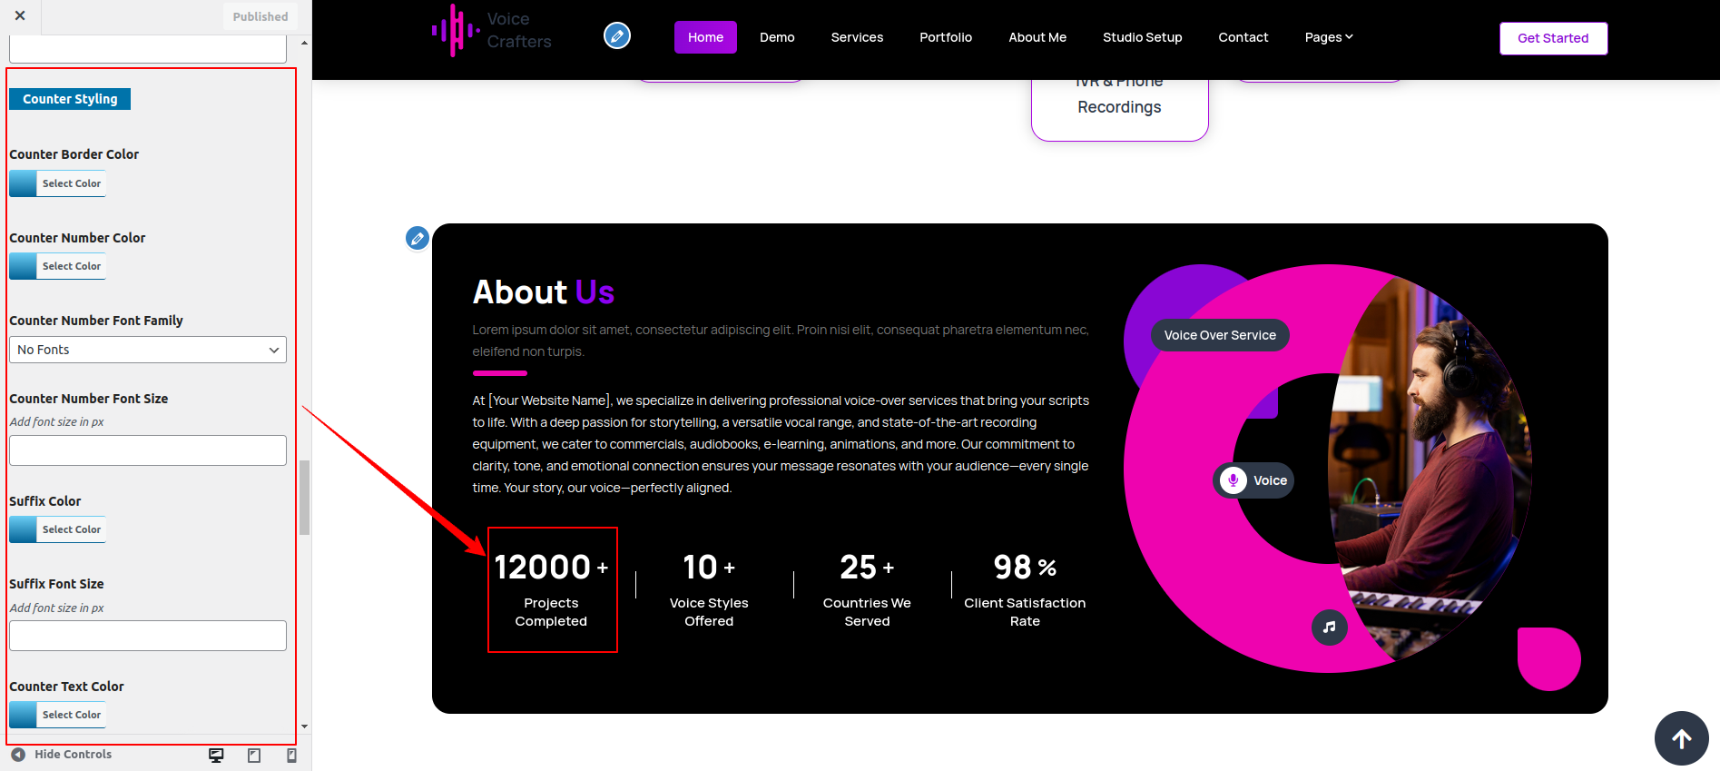Go to the Studio Setup page
Viewport: 1720px width, 771px height.
click(x=1142, y=37)
